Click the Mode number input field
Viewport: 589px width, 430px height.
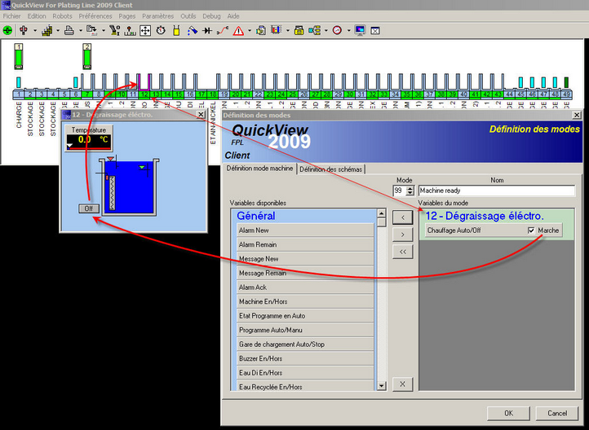click(x=400, y=191)
